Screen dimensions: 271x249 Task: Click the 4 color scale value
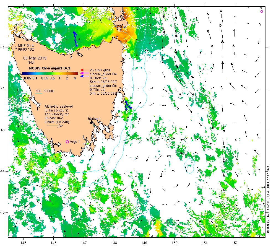click(75, 78)
